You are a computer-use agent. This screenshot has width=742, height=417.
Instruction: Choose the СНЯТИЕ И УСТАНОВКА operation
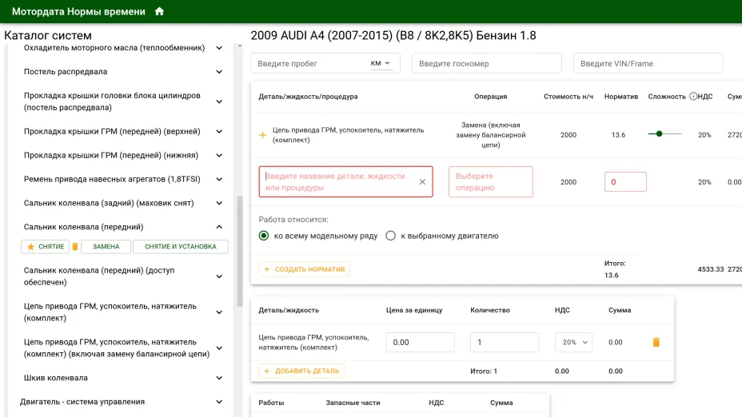pos(180,247)
